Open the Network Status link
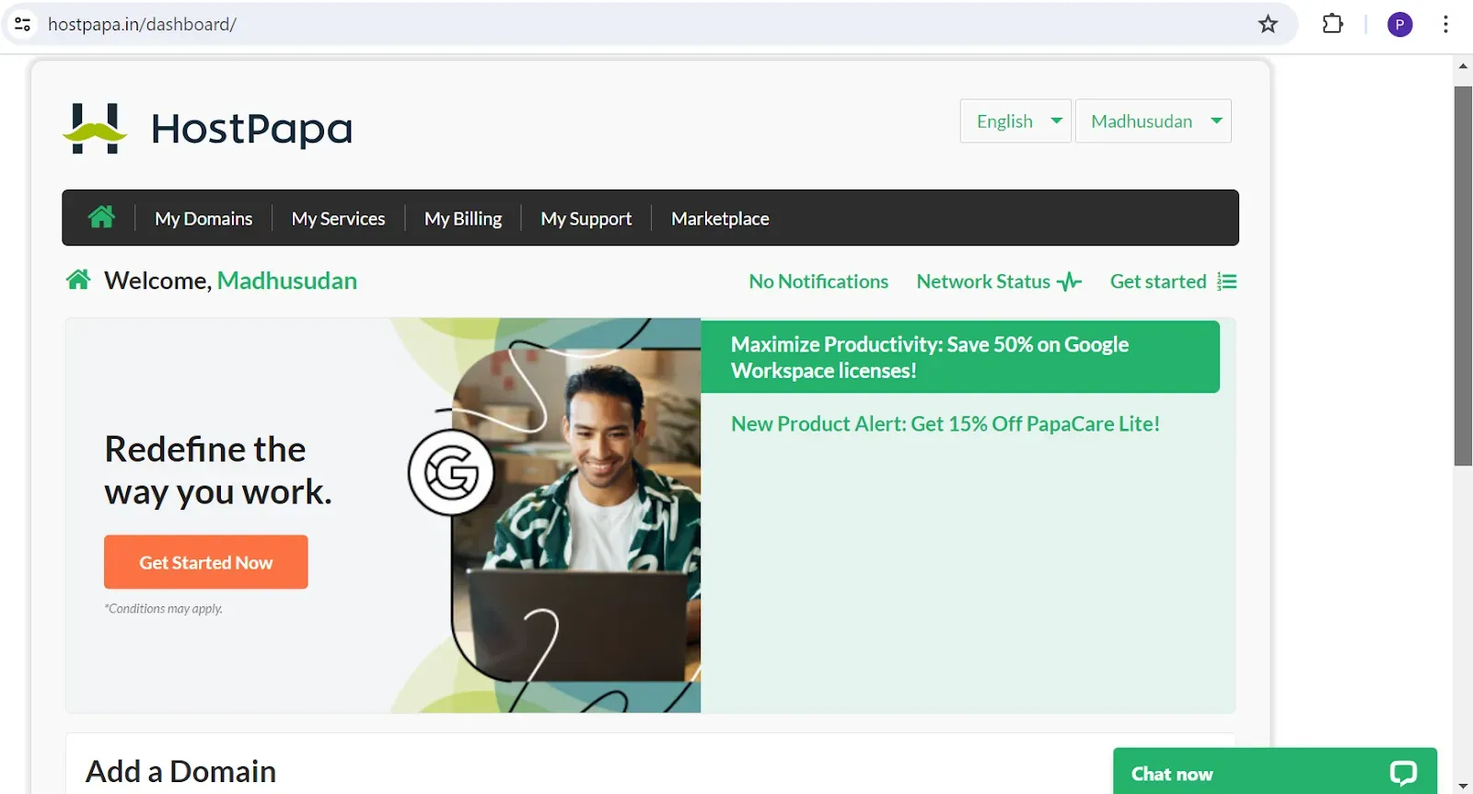Viewport: 1473px width, 794px height. (x=983, y=282)
